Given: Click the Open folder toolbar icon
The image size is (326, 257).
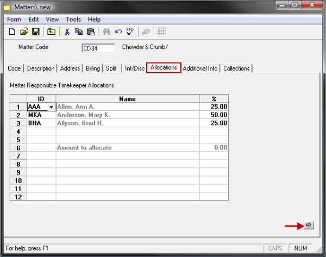Looking at the screenshot, I should click(x=24, y=32).
